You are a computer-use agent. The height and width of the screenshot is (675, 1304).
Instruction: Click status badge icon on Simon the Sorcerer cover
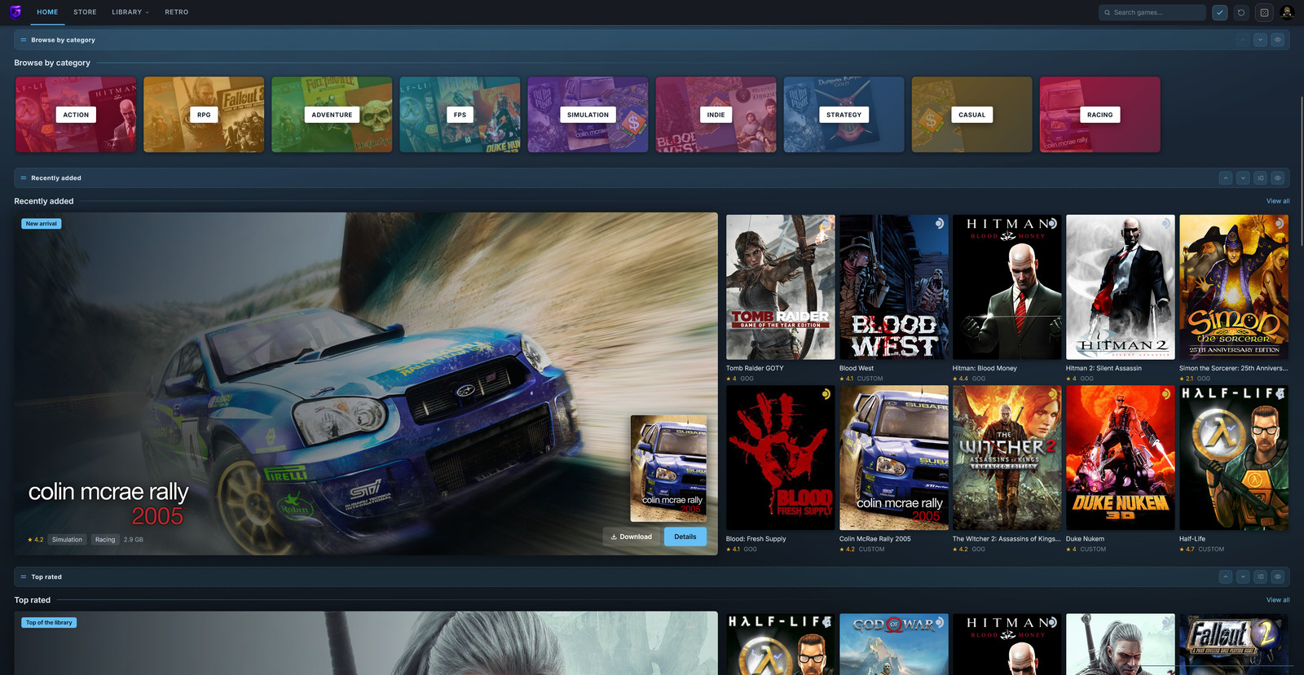pyautogui.click(x=1280, y=223)
